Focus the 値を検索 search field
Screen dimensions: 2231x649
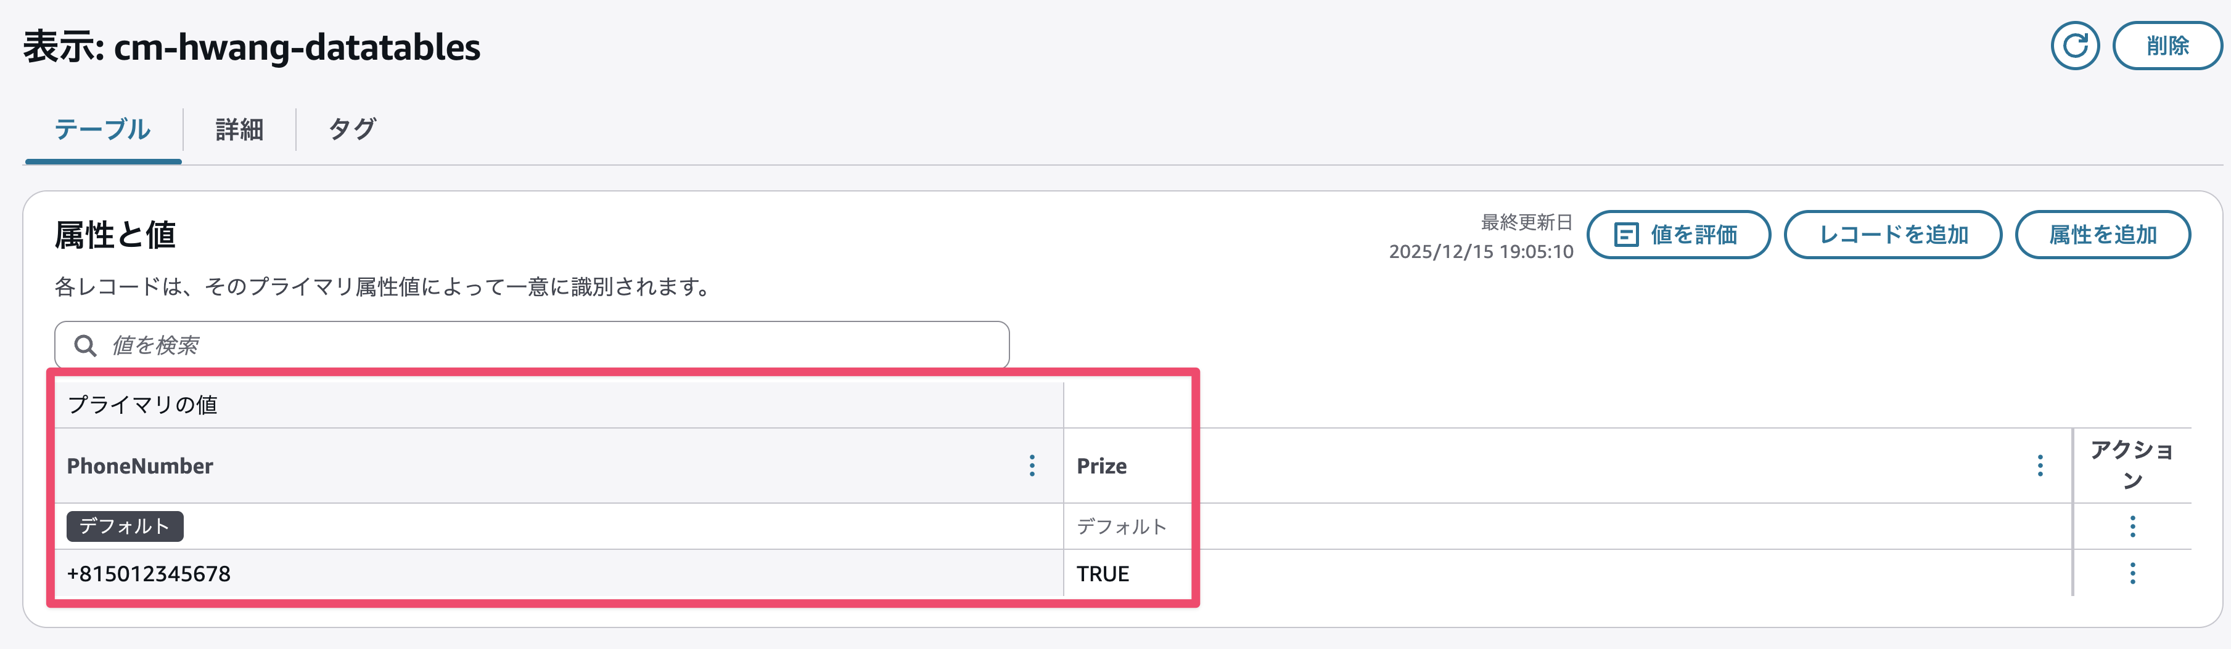[x=554, y=345]
